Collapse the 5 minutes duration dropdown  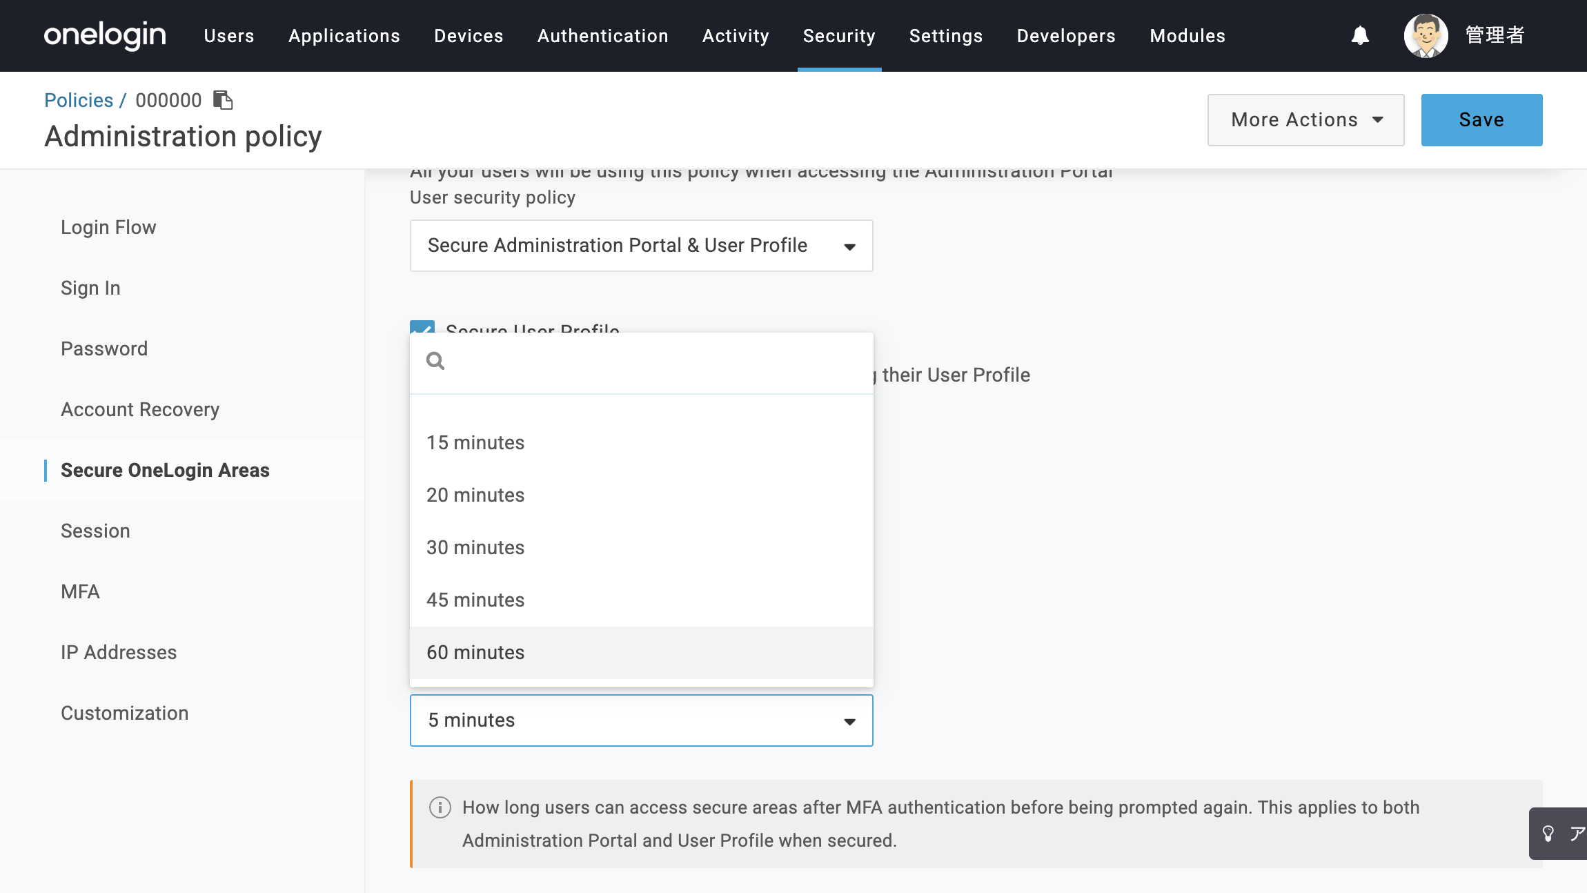coord(642,720)
